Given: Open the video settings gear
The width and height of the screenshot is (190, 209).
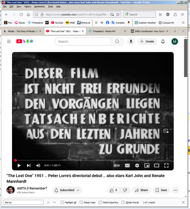Looking at the screenshot, I should pyautogui.click(x=137, y=166).
